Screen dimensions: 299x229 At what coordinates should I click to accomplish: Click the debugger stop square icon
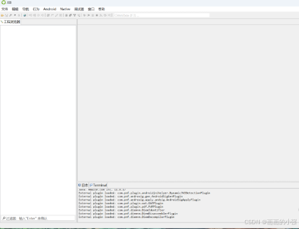click(x=97, y=15)
